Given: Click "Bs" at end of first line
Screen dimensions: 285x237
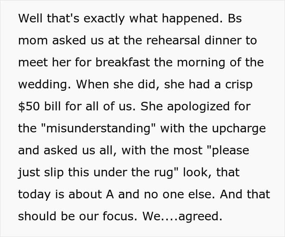Looking at the screenshot, I should 235,18.
